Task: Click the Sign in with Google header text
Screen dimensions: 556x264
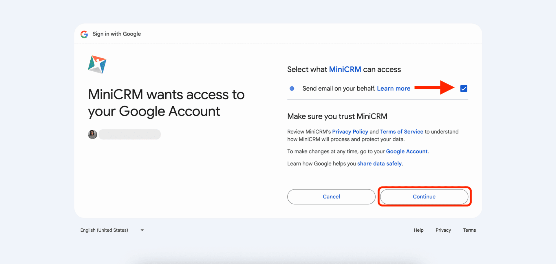Action: click(x=117, y=34)
